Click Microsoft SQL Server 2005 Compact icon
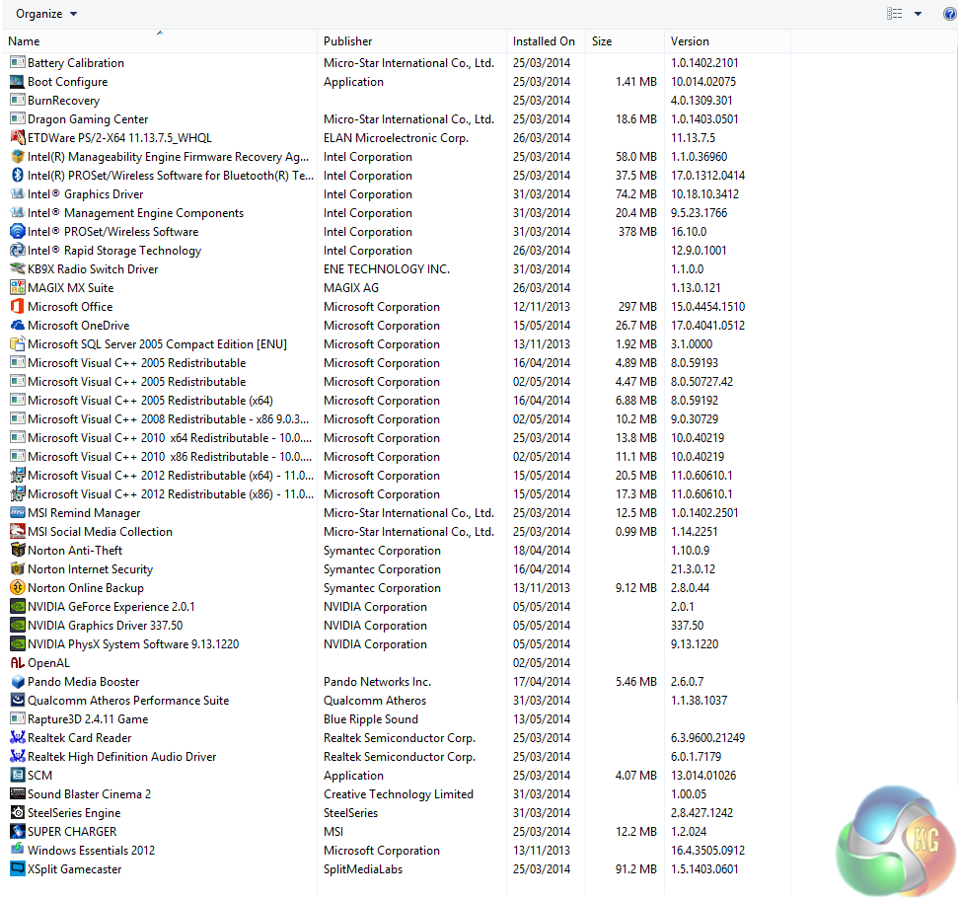958x899 pixels. [18, 343]
